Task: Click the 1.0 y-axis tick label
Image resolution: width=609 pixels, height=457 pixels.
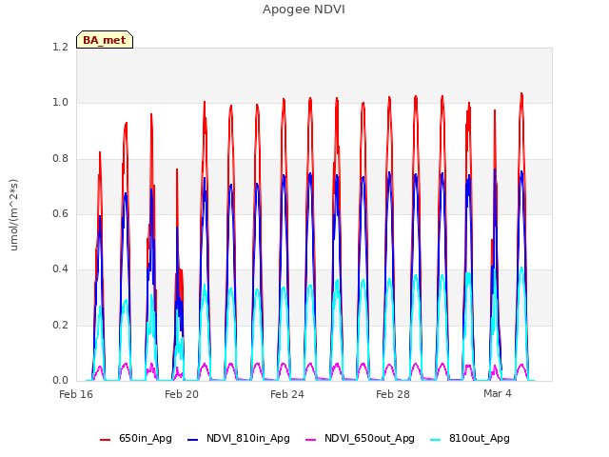Action: tap(61, 103)
